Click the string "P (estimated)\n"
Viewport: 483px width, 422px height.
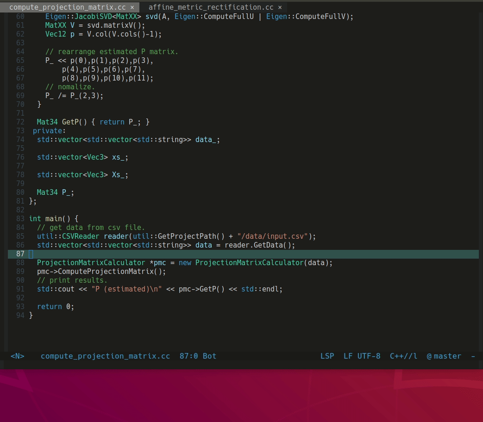click(x=126, y=289)
